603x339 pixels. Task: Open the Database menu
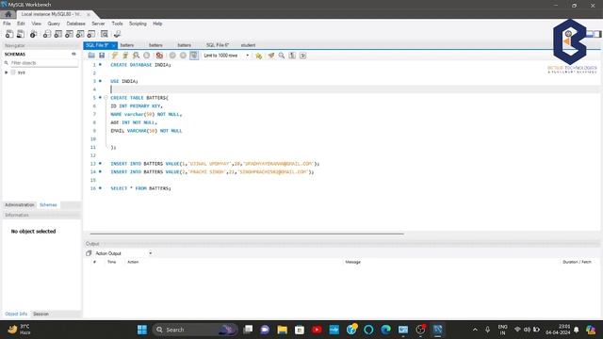pos(75,24)
